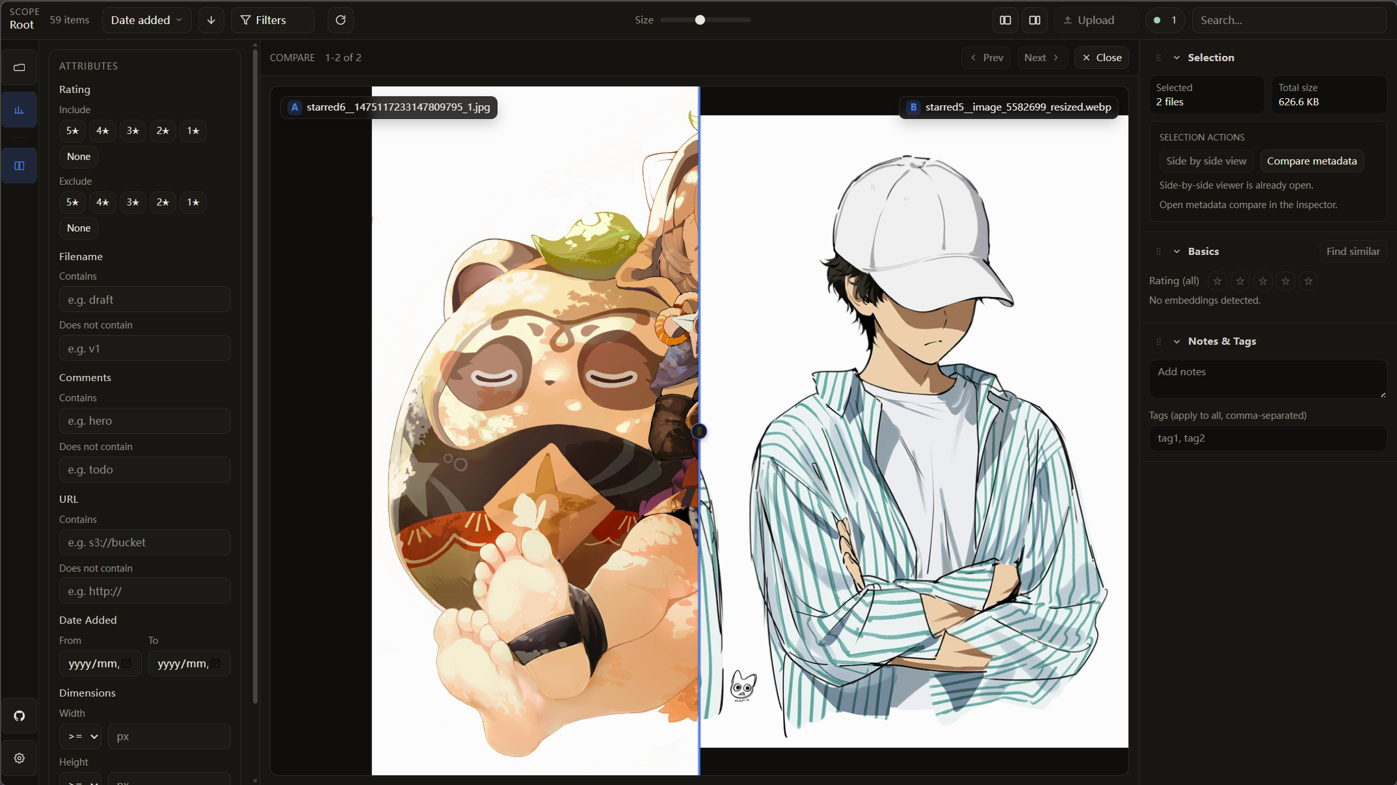This screenshot has height=785, width=1397.
Task: Go to the Prev comparison
Action: point(986,58)
